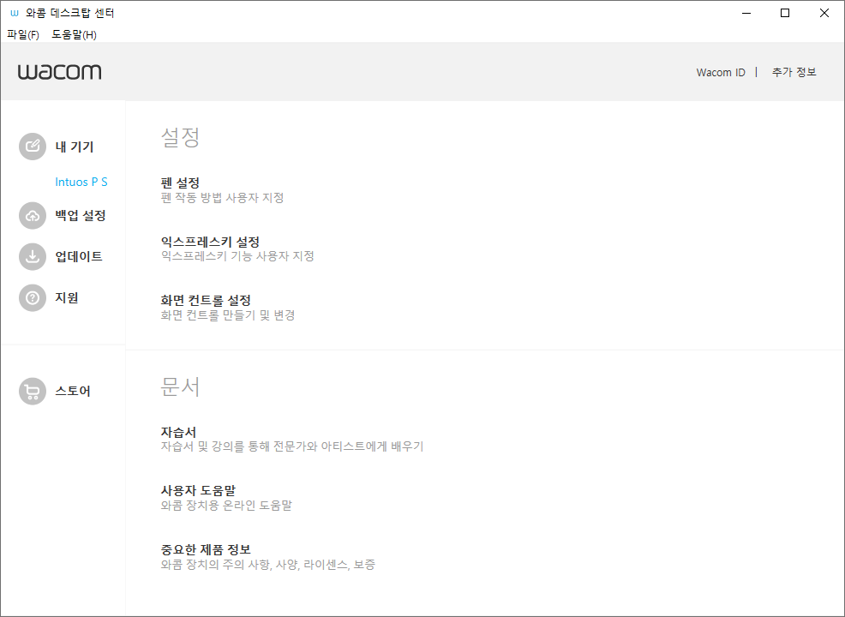Minimize the 와콤 데스크탑 센터 window
Image resolution: width=845 pixels, height=617 pixels.
pos(746,13)
